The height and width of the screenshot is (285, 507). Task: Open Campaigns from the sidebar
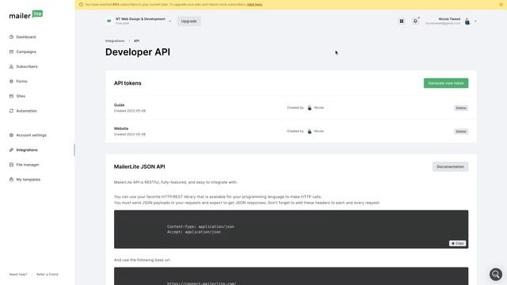pyautogui.click(x=26, y=51)
